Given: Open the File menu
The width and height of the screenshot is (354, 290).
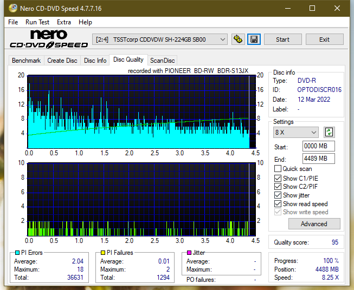Looking at the screenshot, I should 13,22.
